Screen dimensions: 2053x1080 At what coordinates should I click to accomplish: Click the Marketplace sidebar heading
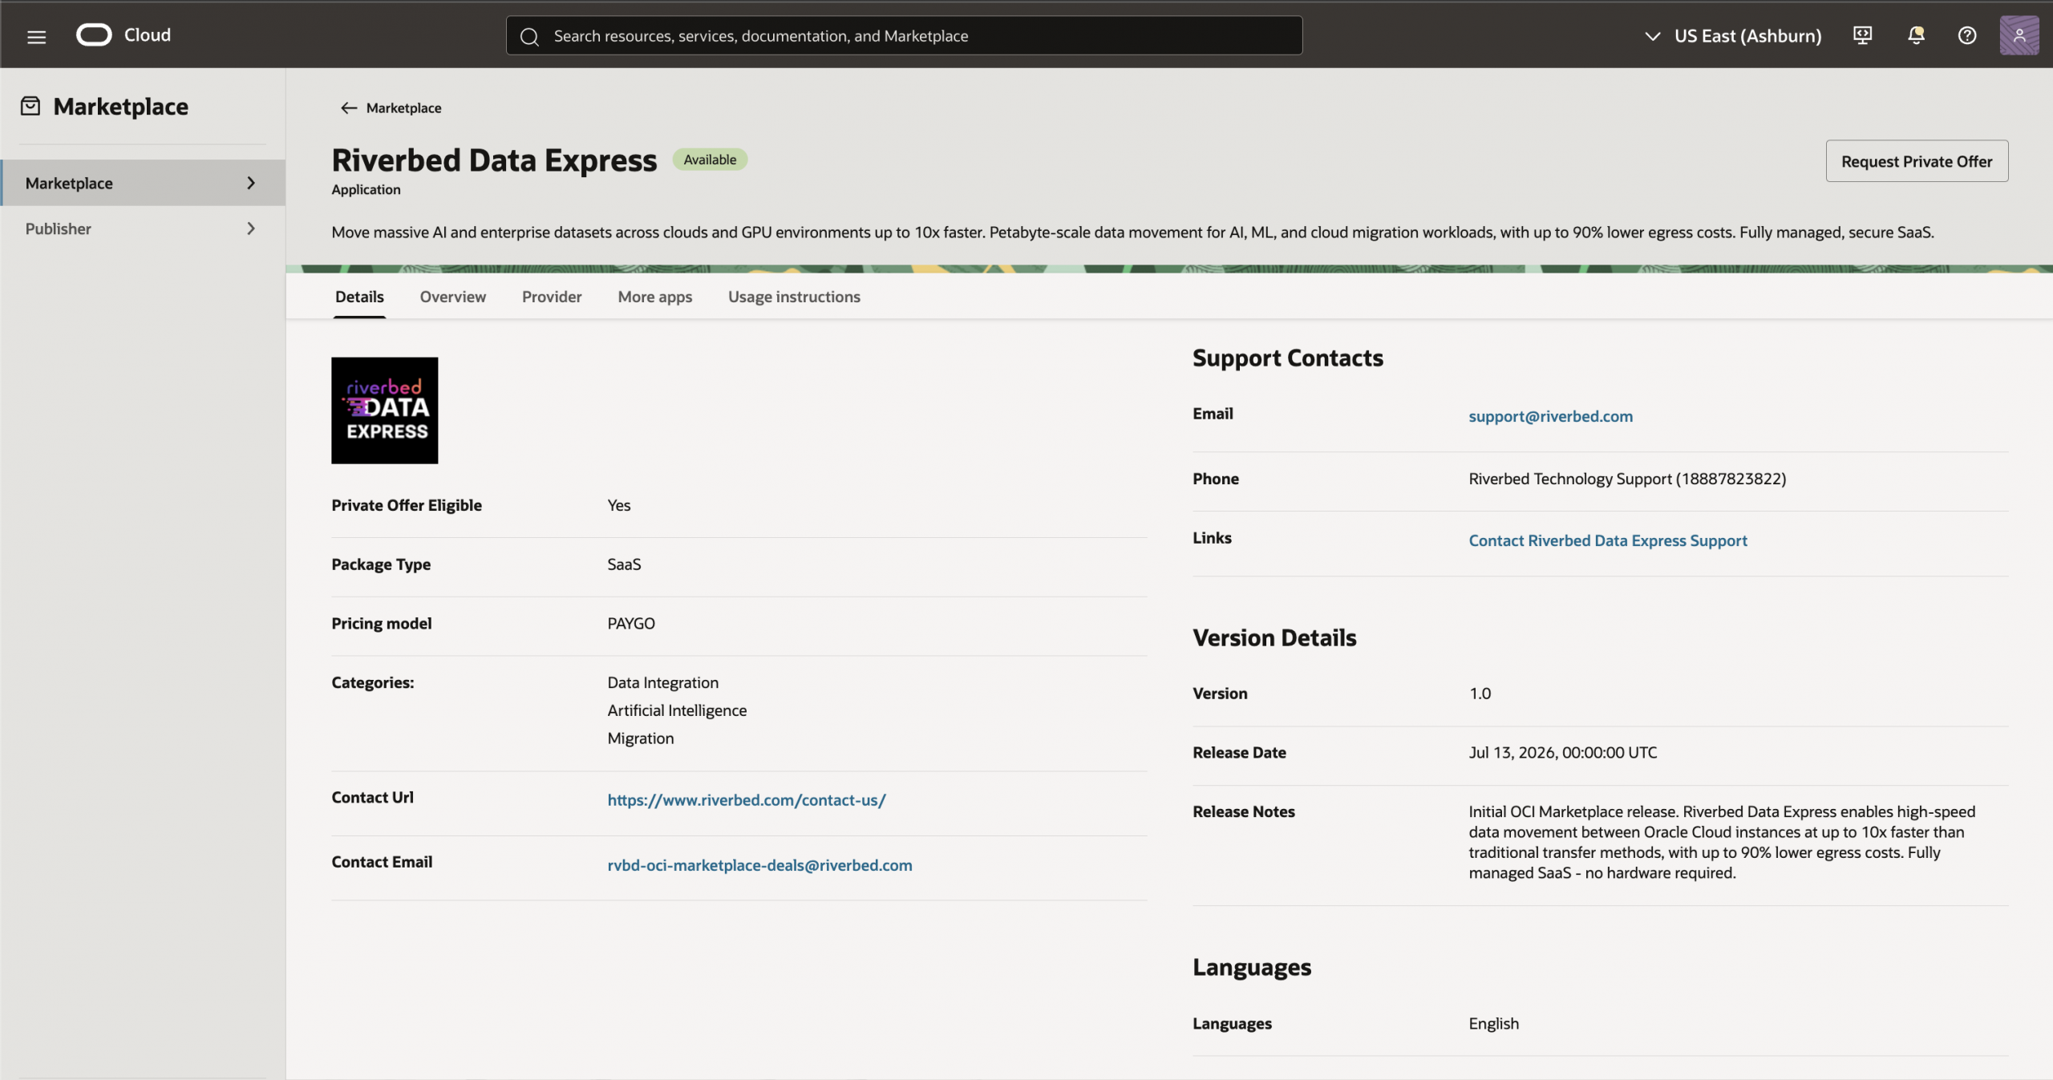(121, 107)
